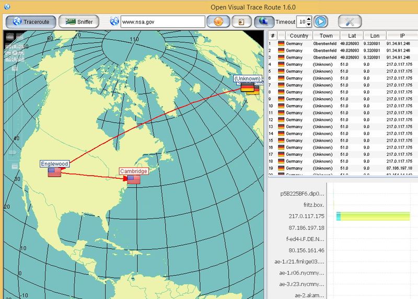Click the orange globe trace button
This screenshot has width=418, height=299.
click(218, 21)
